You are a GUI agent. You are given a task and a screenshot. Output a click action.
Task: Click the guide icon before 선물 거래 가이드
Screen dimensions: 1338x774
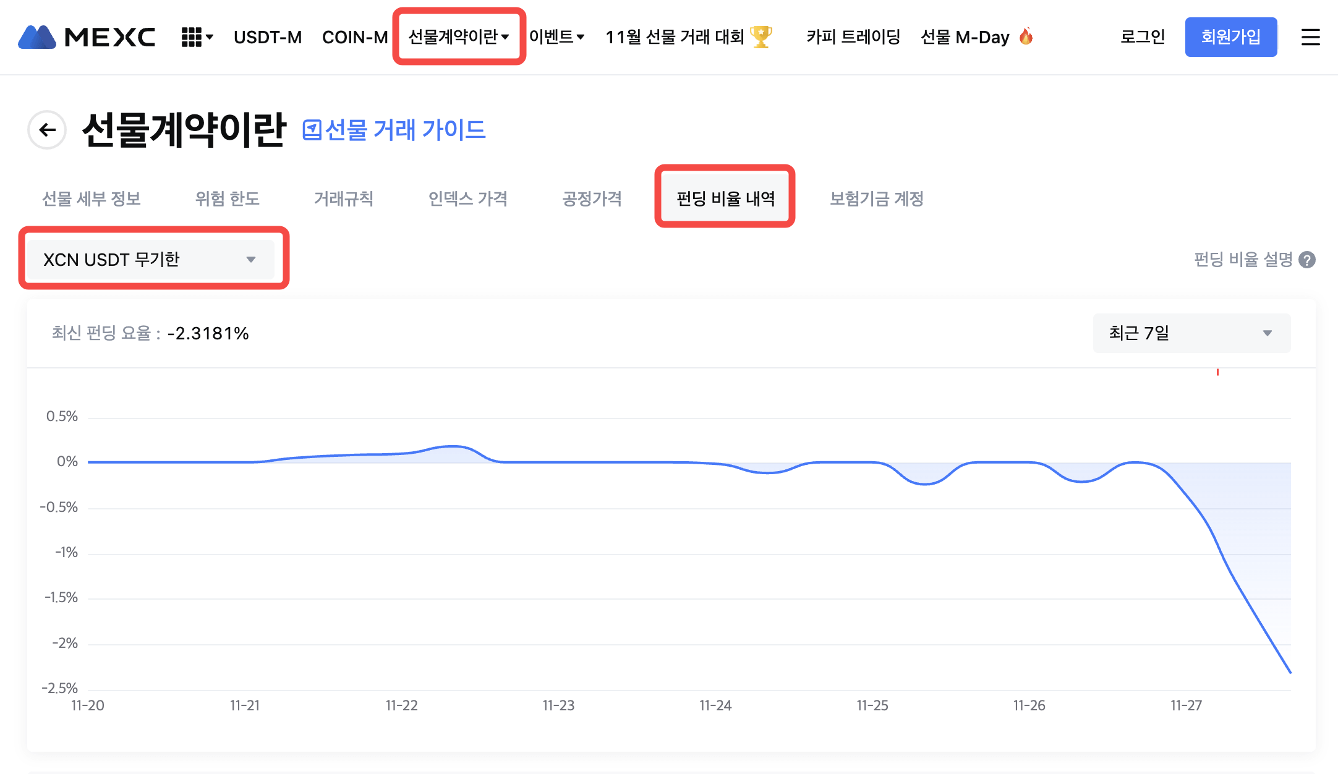312,130
